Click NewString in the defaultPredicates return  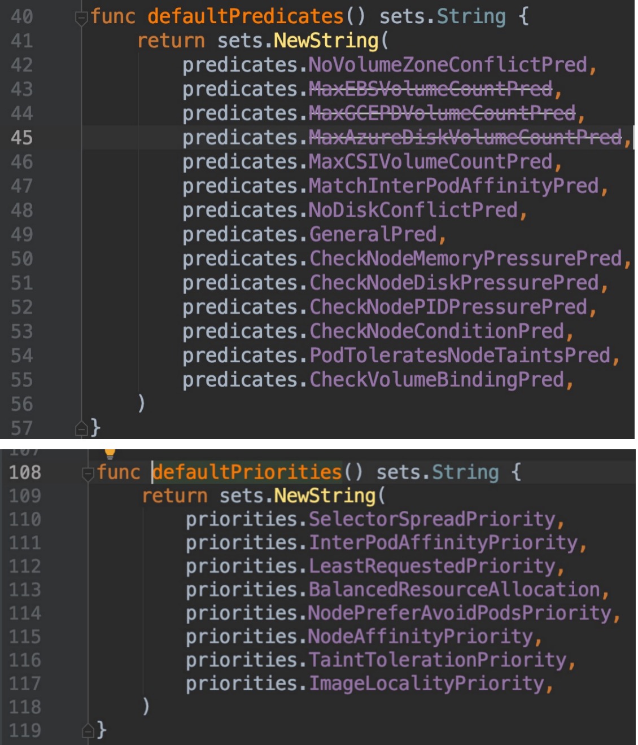[326, 41]
